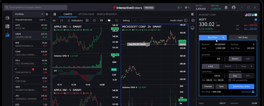This screenshot has width=264, height=106.
Task: Cancel the Buy 200 LMT chart order
Action: pyautogui.click(x=148, y=44)
